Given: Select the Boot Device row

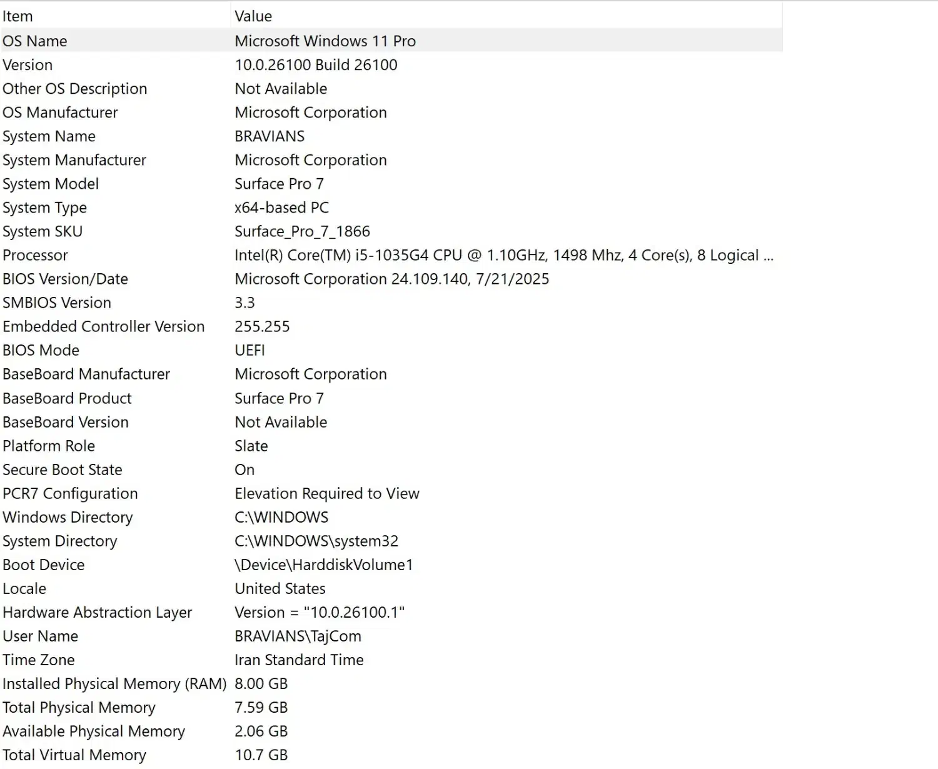Looking at the screenshot, I should tap(43, 565).
